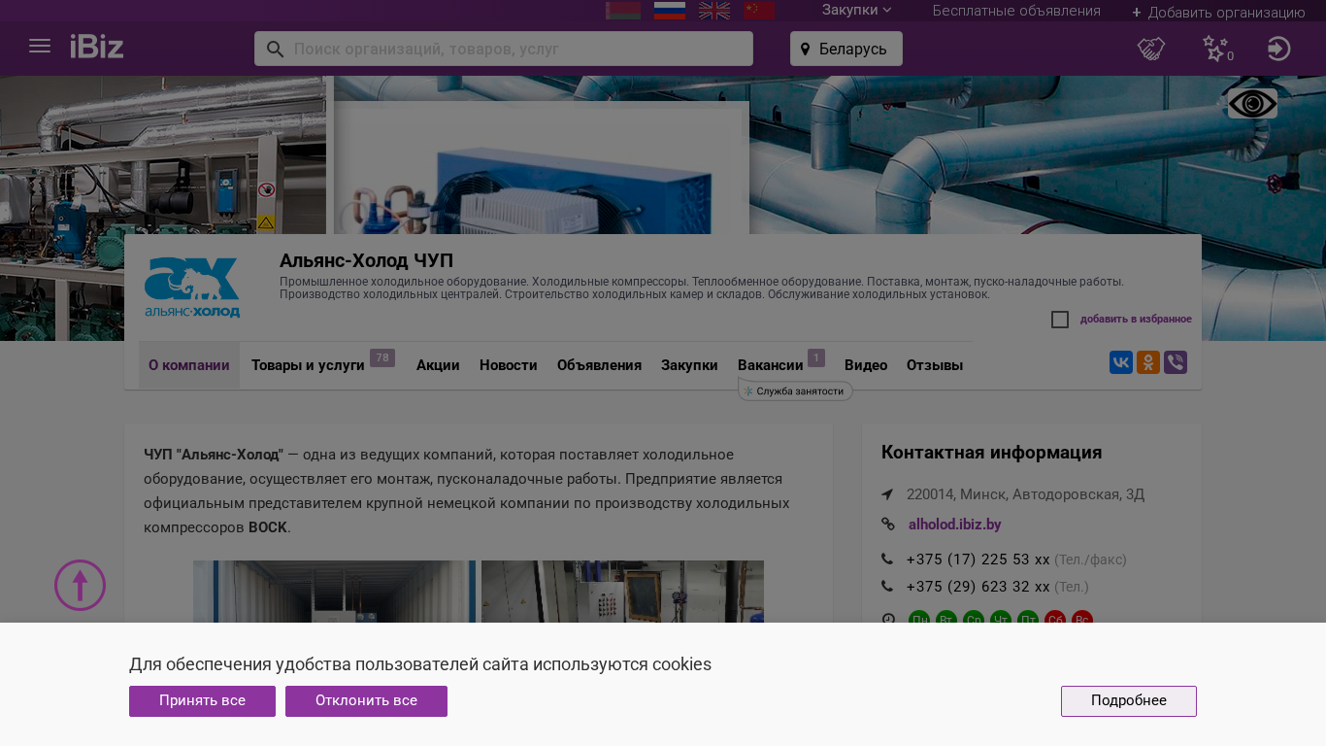The width and height of the screenshot is (1326, 746).
Task: Share the company on Odnoklassniki
Action: pyautogui.click(x=1148, y=362)
